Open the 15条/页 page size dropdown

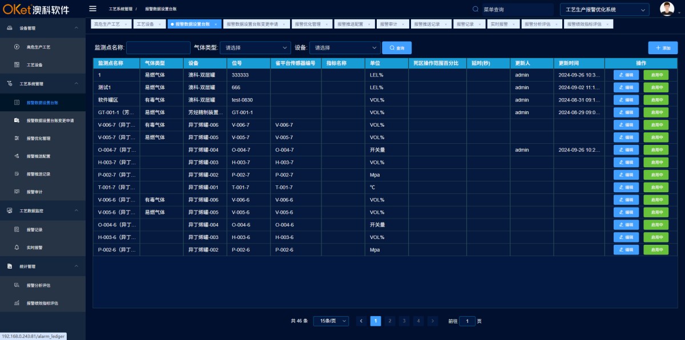pos(330,321)
